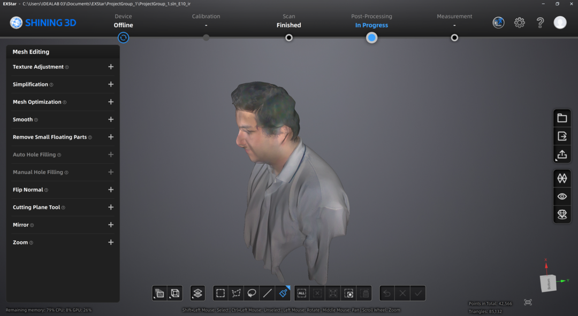The width and height of the screenshot is (578, 316).
Task: Select the line selection tool
Action: point(267,293)
